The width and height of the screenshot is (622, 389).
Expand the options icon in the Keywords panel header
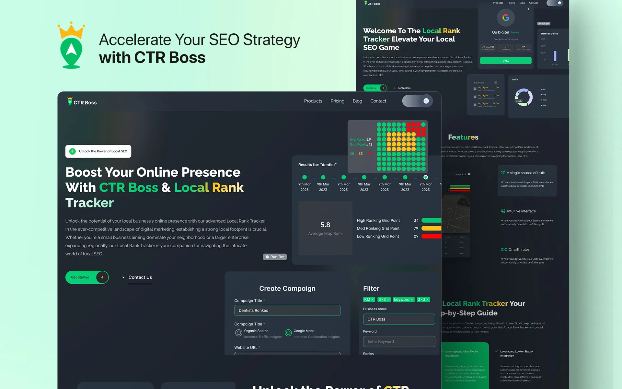[x=496, y=83]
